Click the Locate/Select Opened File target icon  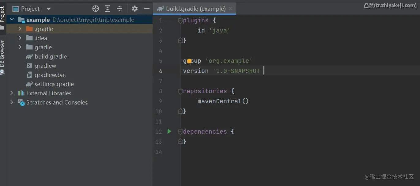pos(96,9)
